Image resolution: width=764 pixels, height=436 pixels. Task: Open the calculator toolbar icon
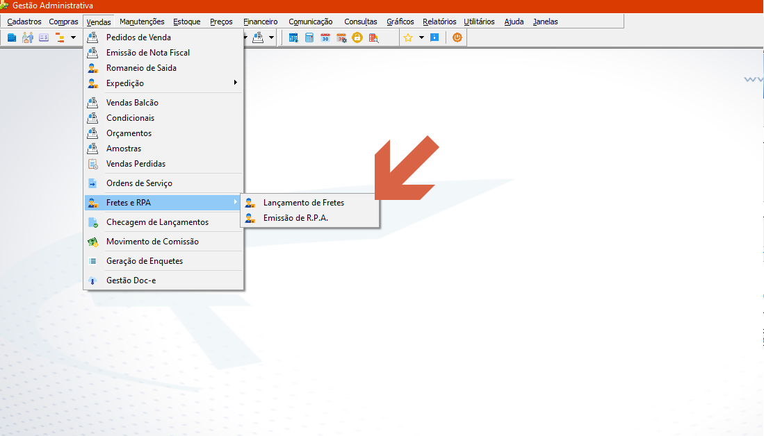tap(309, 37)
